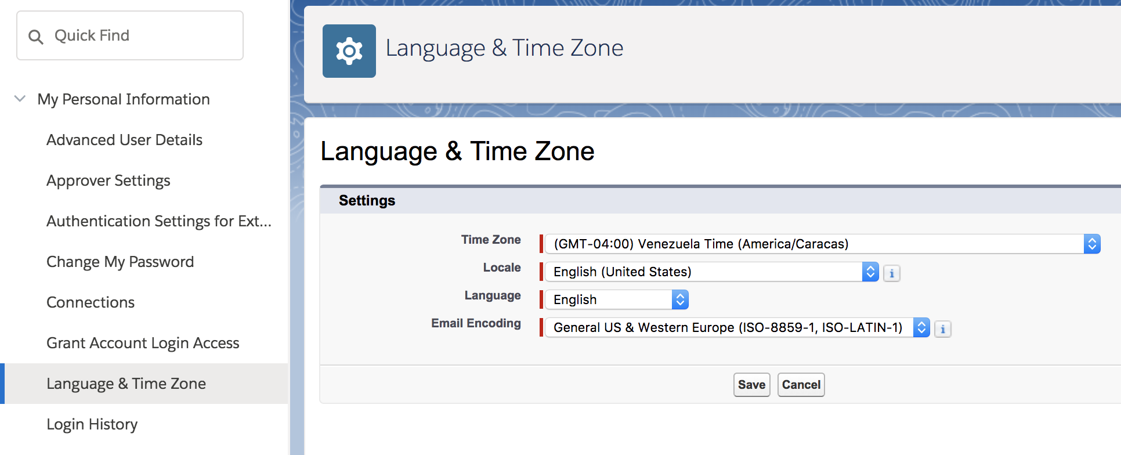Click the Locale dropdown stepper control
Image resolution: width=1121 pixels, height=455 pixels.
tap(870, 272)
